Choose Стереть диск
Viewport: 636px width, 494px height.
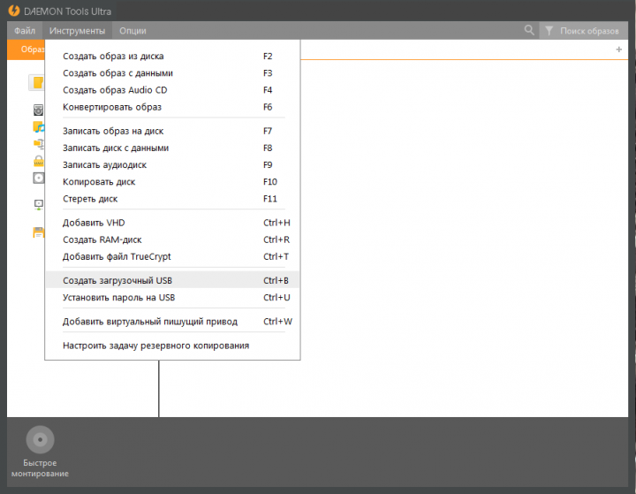172,199
